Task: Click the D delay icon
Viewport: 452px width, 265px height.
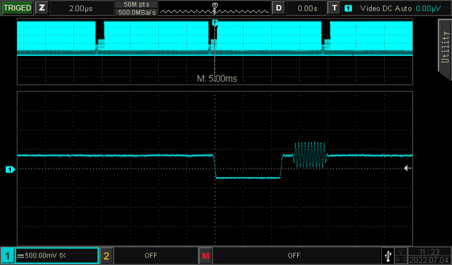Action: click(279, 8)
